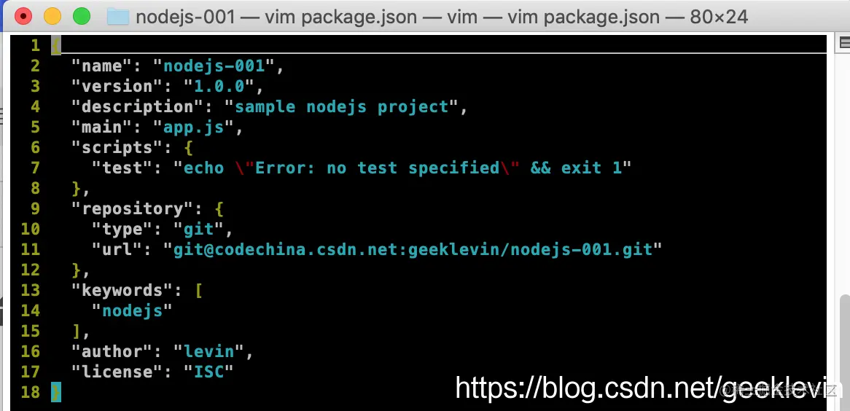Close the terminal window with red button
Image resolution: width=850 pixels, height=411 pixels.
tap(23, 16)
